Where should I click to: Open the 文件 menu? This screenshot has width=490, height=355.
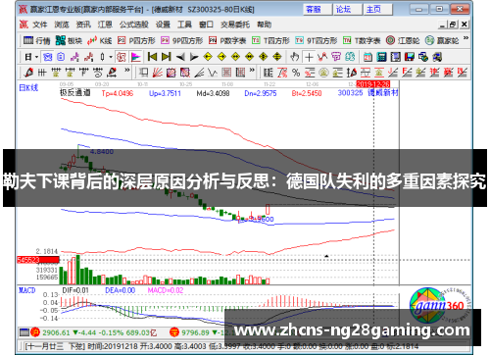click(x=40, y=25)
